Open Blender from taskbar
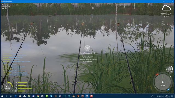Image resolution: width=175 pixels, height=98 pixels. (x=74, y=96)
